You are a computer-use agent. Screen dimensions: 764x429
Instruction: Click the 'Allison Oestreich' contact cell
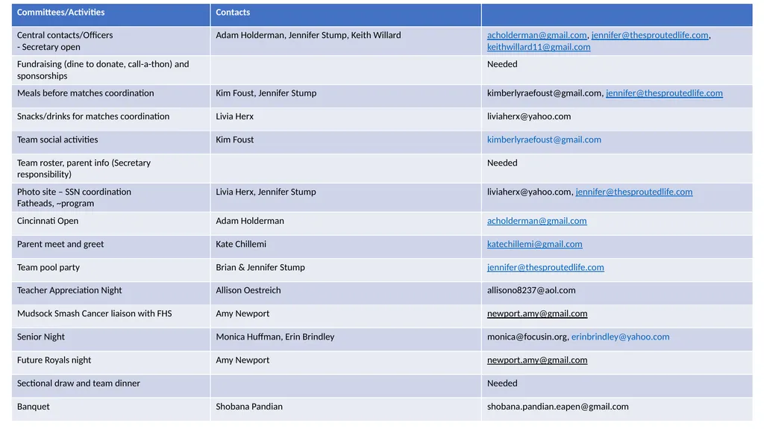point(346,293)
